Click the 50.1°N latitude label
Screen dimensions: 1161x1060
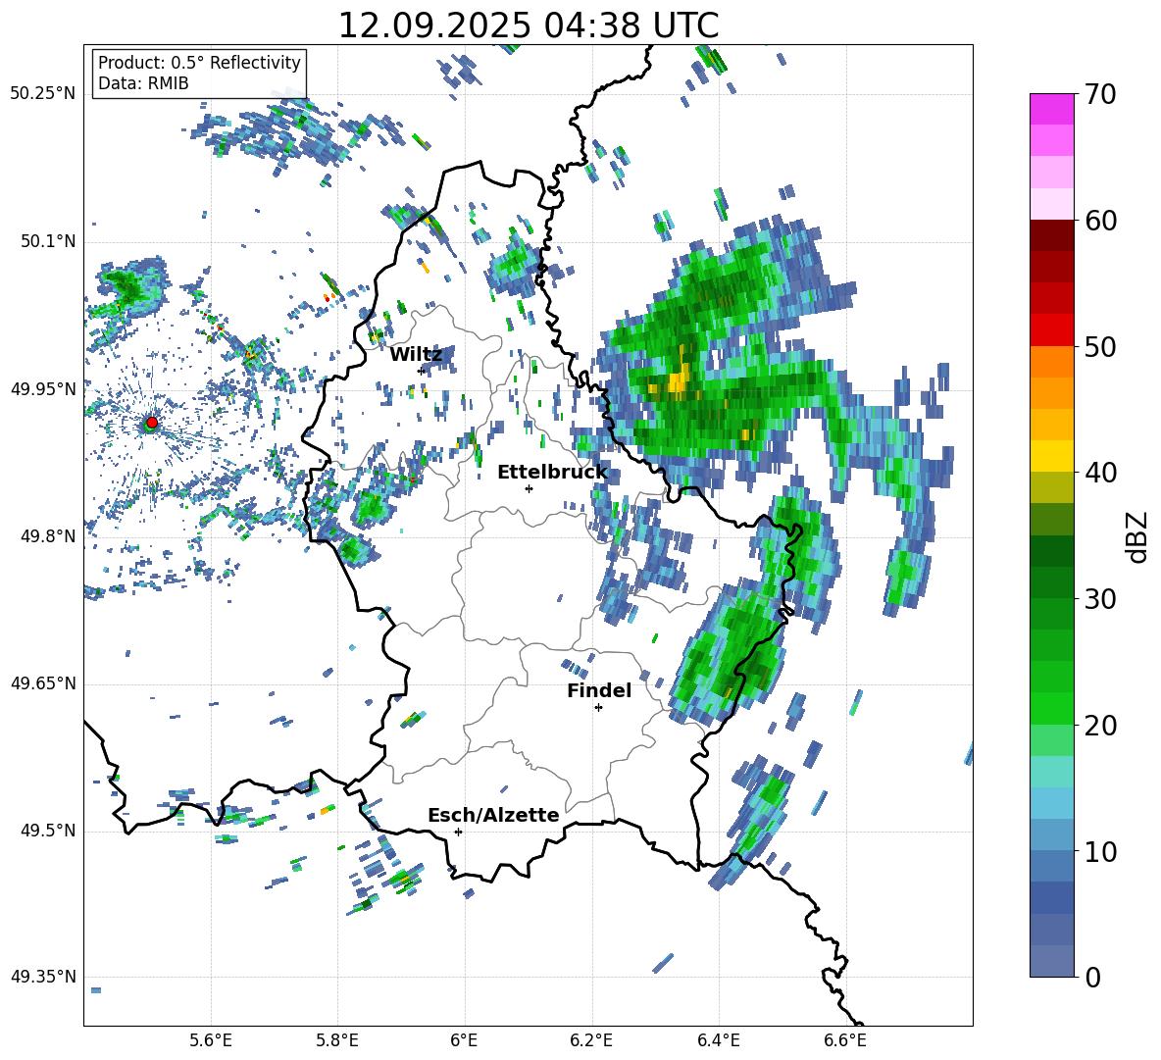point(48,241)
